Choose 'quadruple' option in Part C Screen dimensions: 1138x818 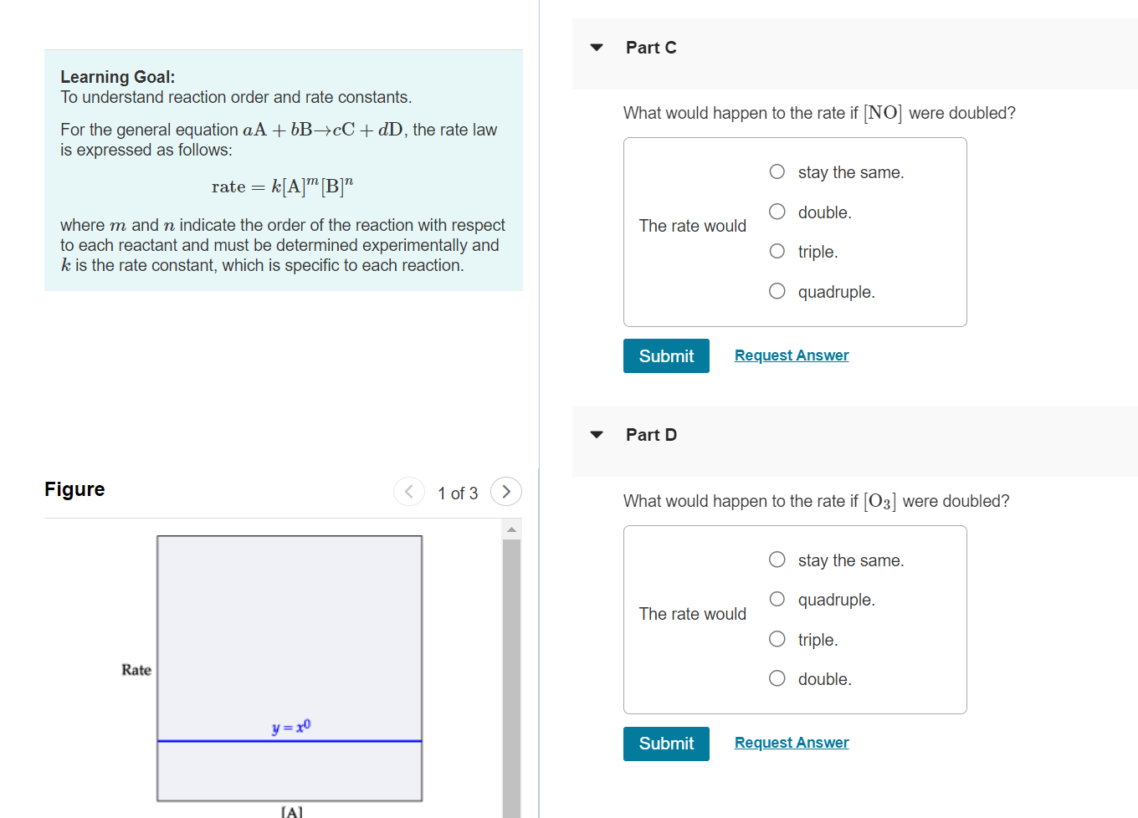(x=777, y=291)
